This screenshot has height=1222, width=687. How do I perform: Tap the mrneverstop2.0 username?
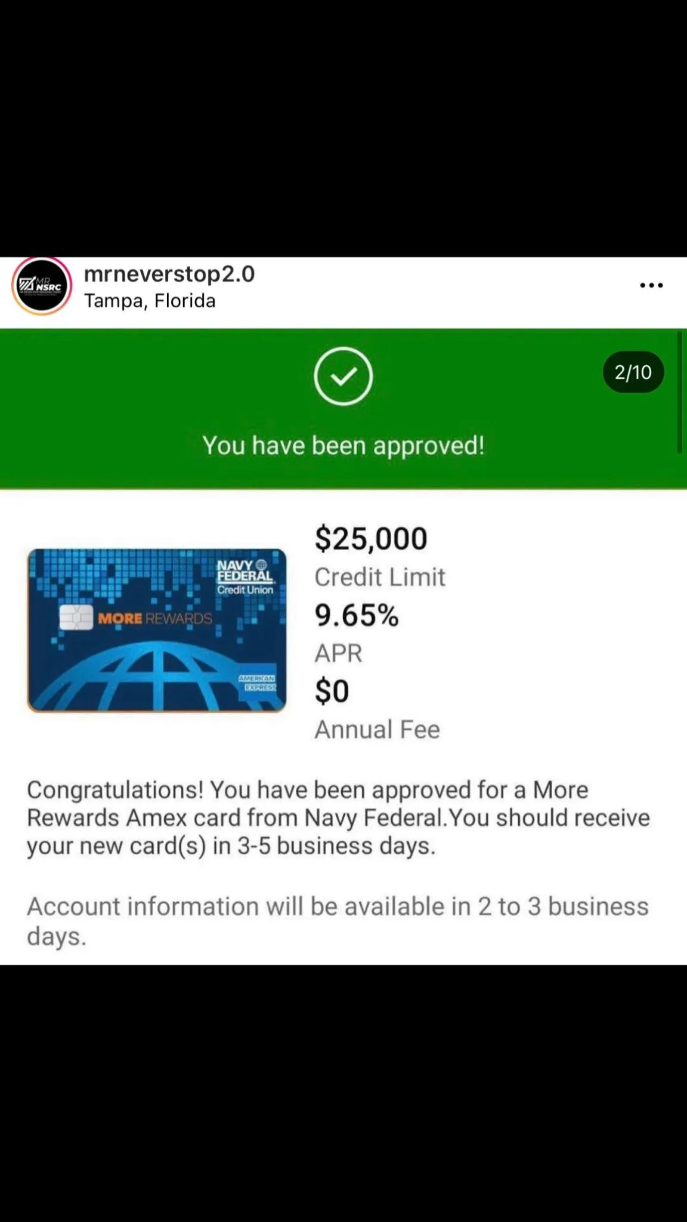169,274
